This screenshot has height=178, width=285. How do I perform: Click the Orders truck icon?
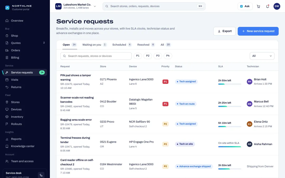7,50
